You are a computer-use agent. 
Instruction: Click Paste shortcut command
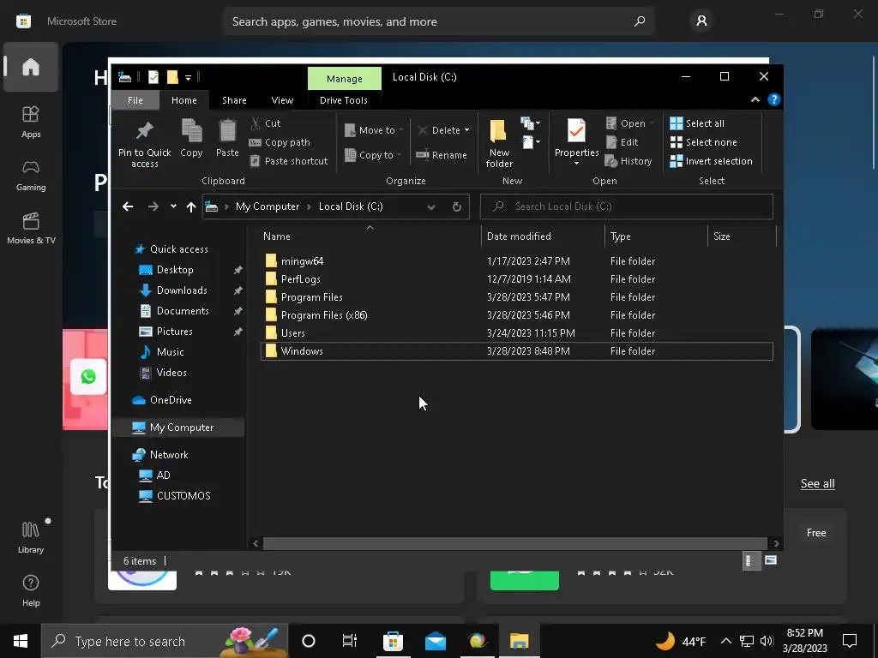click(x=288, y=161)
